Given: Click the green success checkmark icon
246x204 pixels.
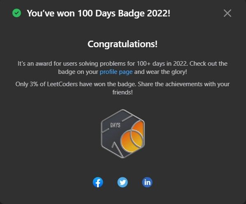Looking at the screenshot, I should [x=16, y=13].
